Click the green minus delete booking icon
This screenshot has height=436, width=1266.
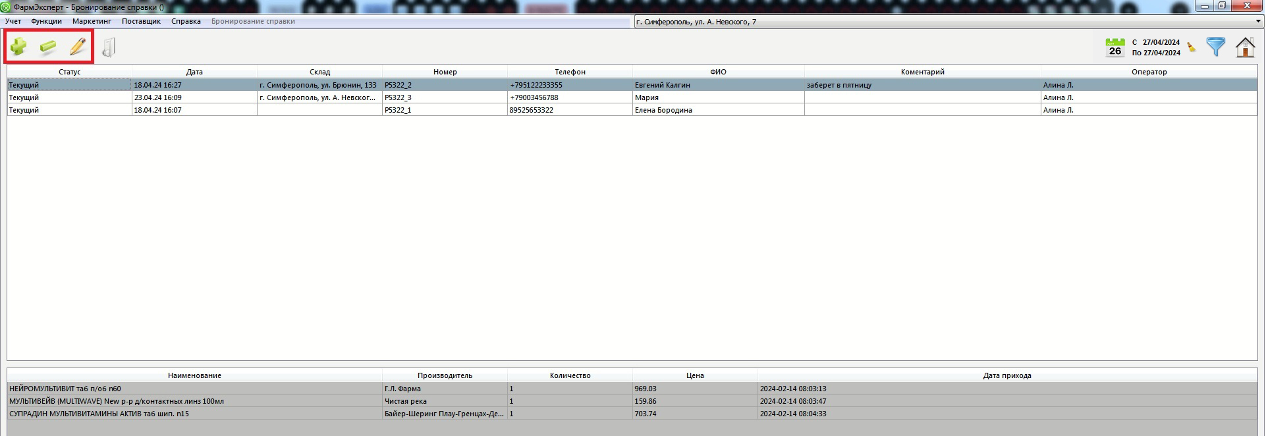click(x=48, y=47)
